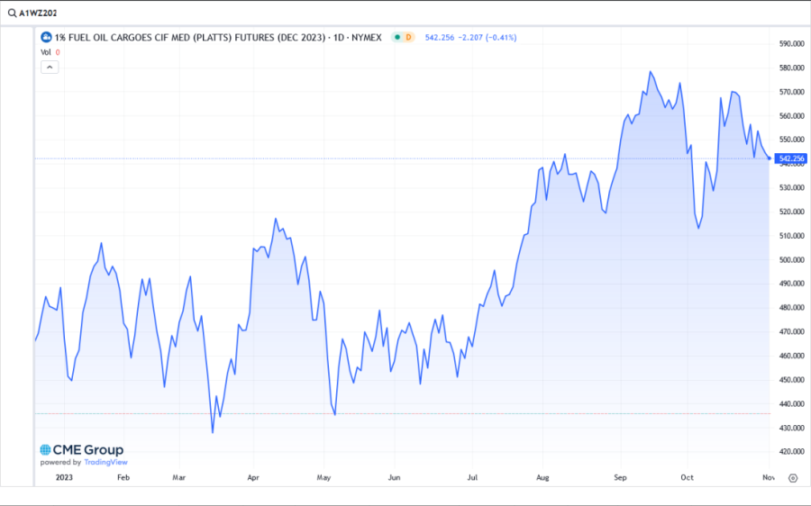
Task: Click the price change value -2.207 (-0.41%)
Action: coord(488,37)
